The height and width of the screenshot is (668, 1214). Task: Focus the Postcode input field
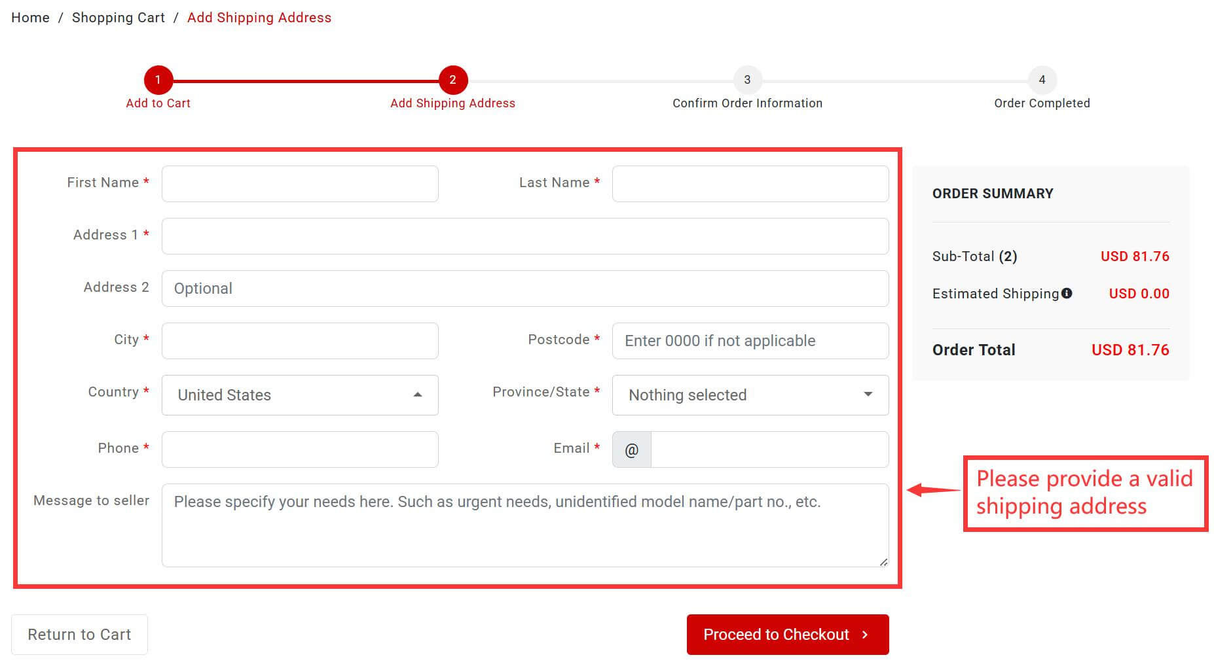(x=750, y=341)
